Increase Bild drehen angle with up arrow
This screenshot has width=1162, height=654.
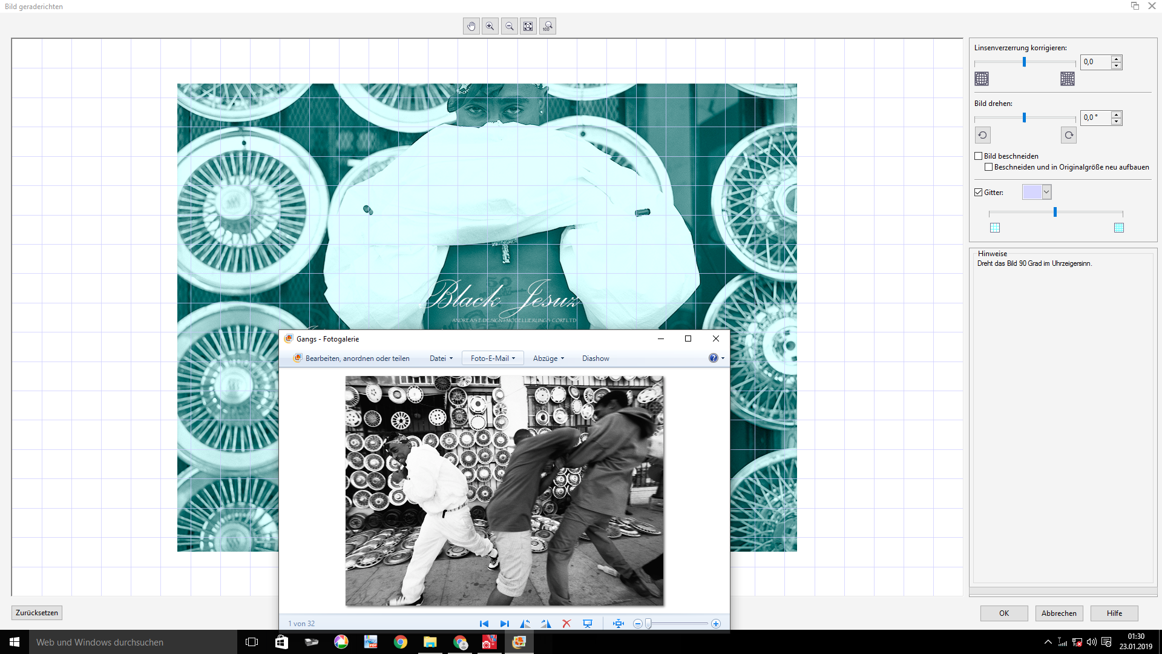click(x=1117, y=114)
